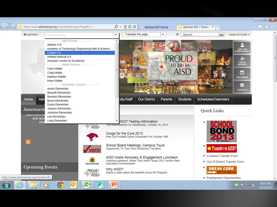Open the Dress Code 2013-2014 banner

click(x=222, y=170)
